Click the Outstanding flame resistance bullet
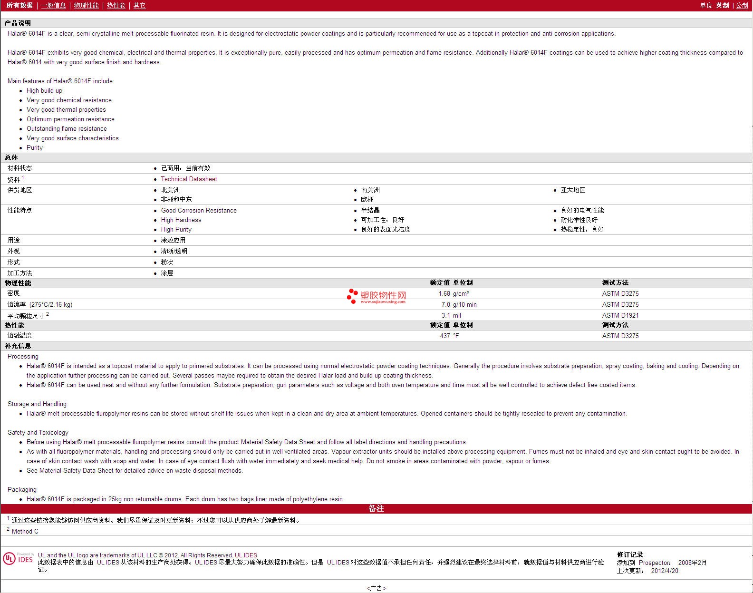 [x=67, y=129]
